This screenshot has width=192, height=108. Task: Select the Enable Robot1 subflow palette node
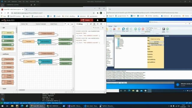(8, 76)
